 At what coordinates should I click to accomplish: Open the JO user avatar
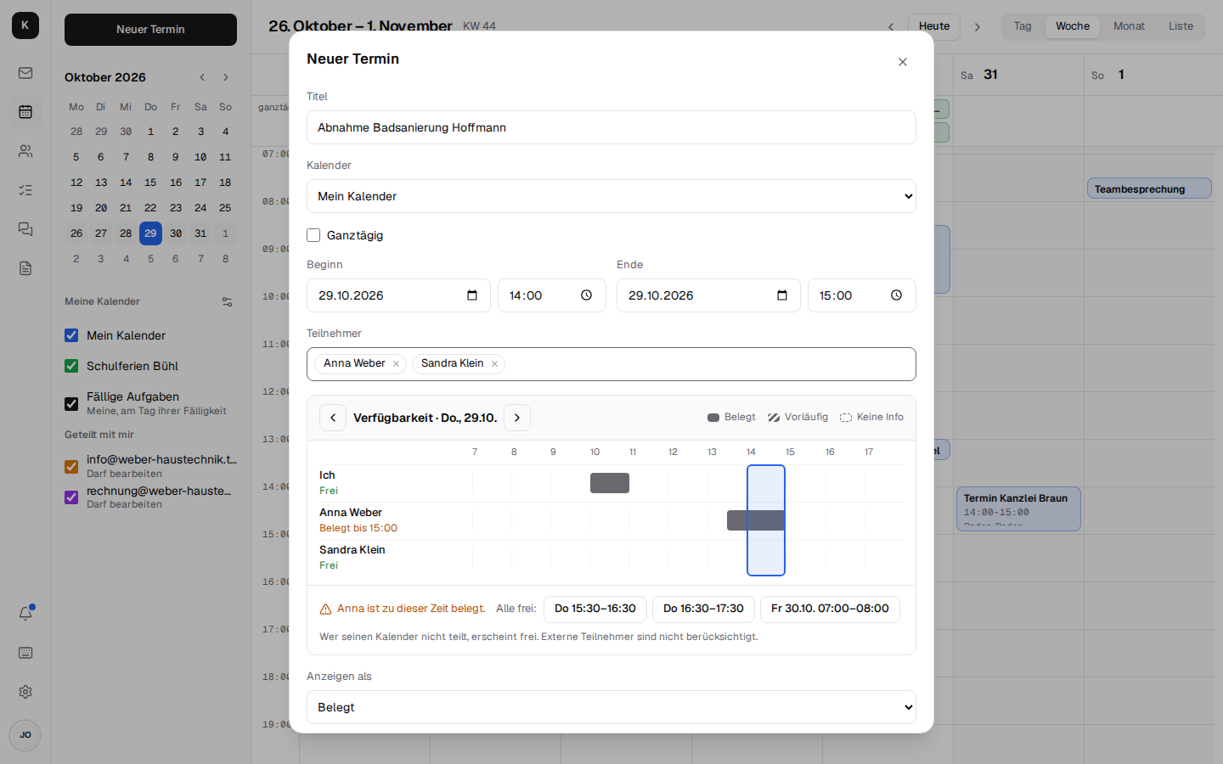[25, 735]
